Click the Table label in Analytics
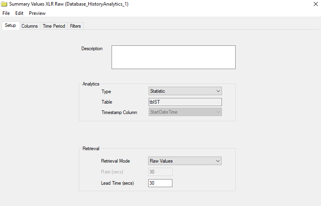 (107, 102)
